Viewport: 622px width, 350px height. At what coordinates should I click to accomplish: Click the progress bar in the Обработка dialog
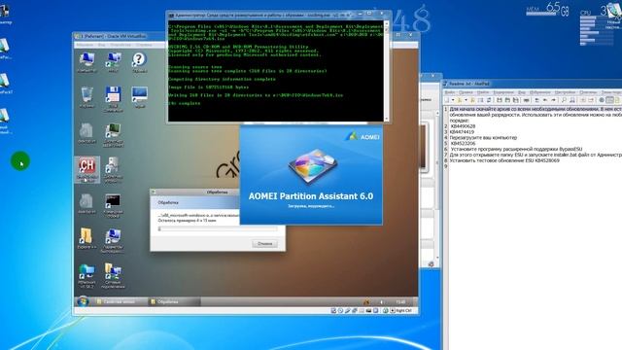218,229
